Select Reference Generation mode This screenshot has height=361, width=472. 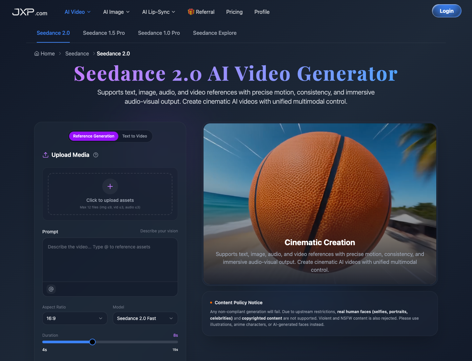[x=94, y=136]
